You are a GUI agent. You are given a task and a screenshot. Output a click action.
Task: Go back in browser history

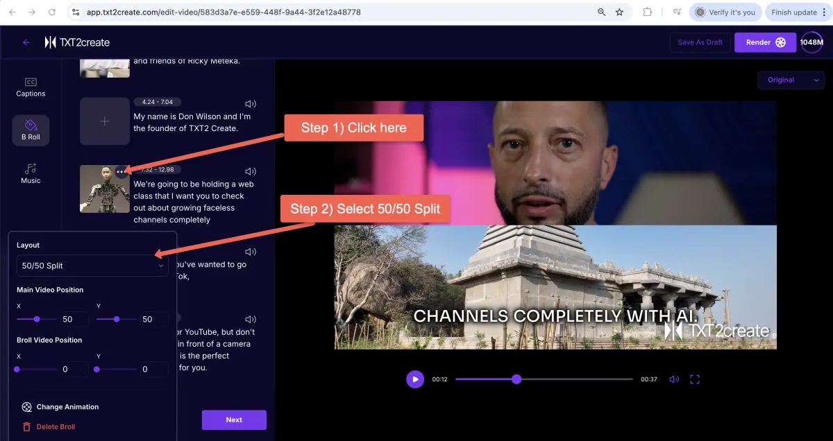(x=12, y=12)
